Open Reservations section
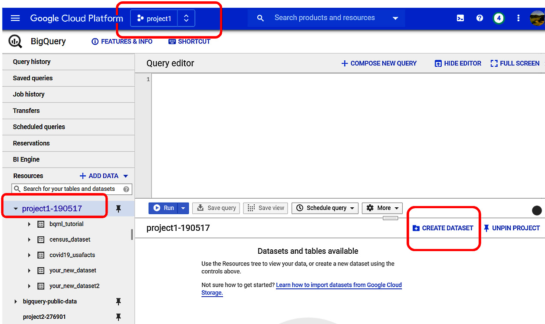 click(69, 143)
